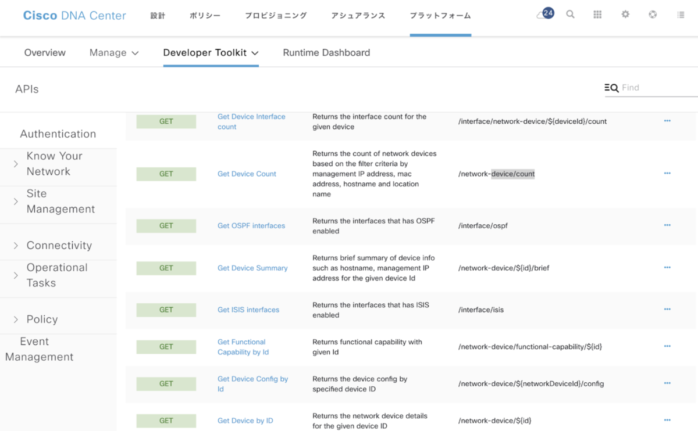Open more options for Get Device Interface count
The image size is (698, 431).
tap(667, 121)
